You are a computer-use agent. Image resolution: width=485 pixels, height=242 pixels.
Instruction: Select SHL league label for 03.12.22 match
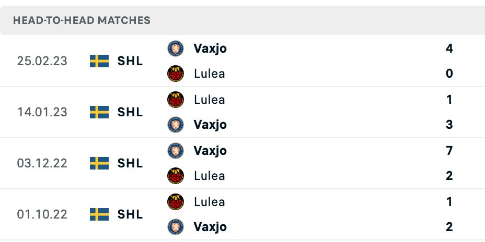pos(130,163)
